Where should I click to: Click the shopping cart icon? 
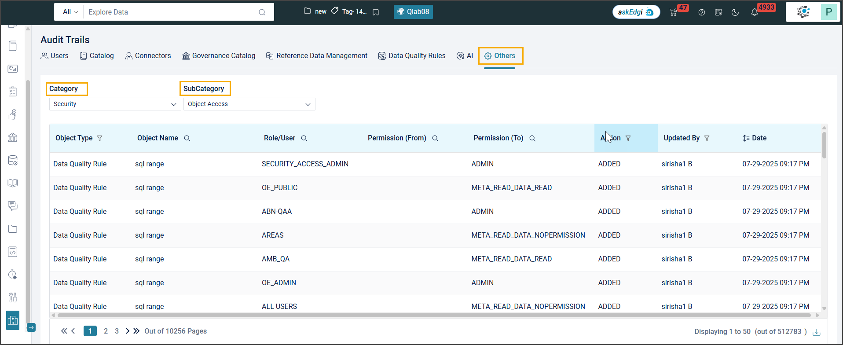(673, 12)
